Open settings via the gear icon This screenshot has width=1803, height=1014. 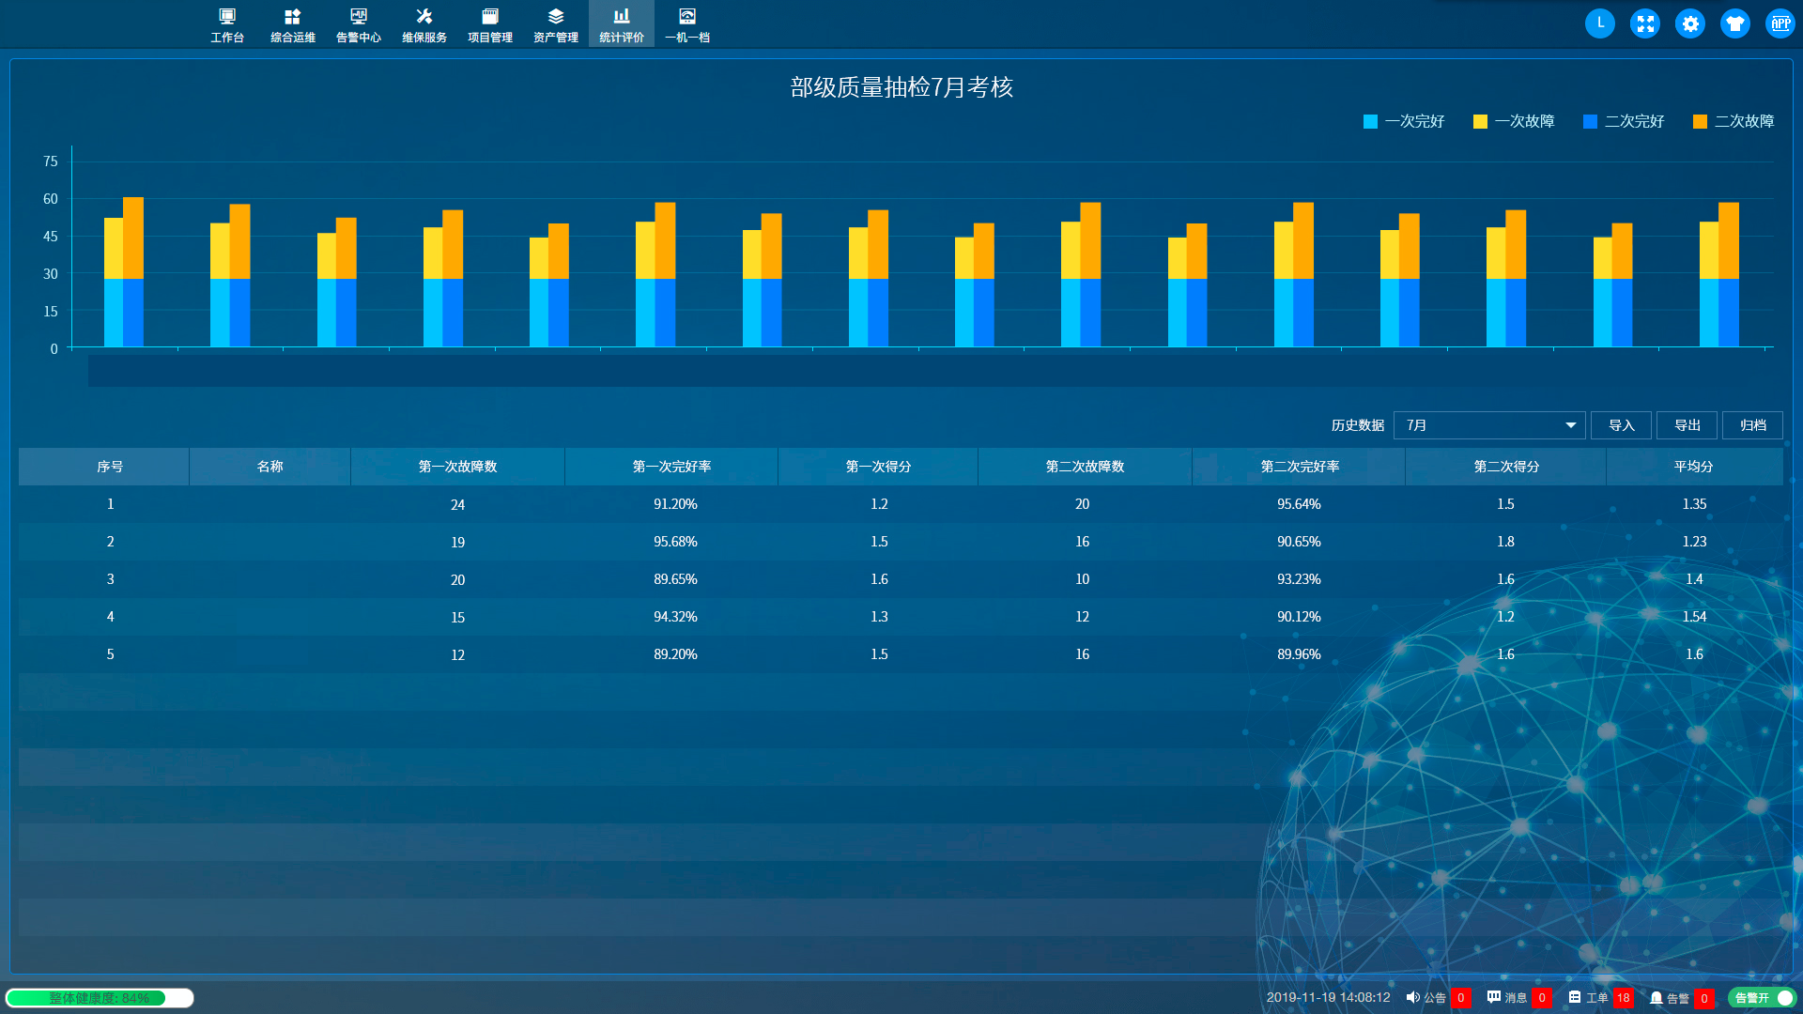point(1690,23)
